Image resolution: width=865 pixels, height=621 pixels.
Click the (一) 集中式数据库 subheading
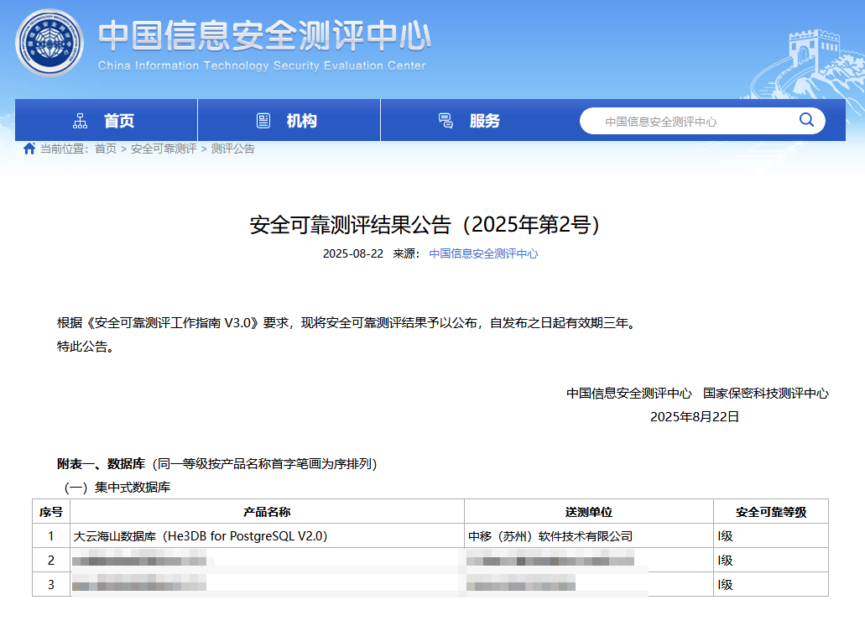117,488
